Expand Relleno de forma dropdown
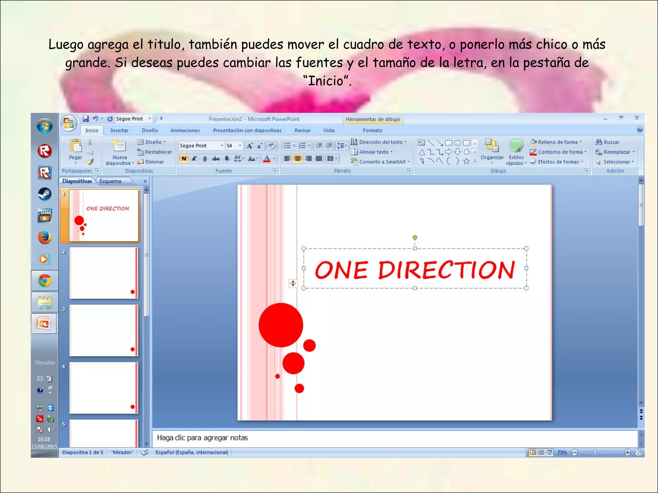 click(581, 142)
